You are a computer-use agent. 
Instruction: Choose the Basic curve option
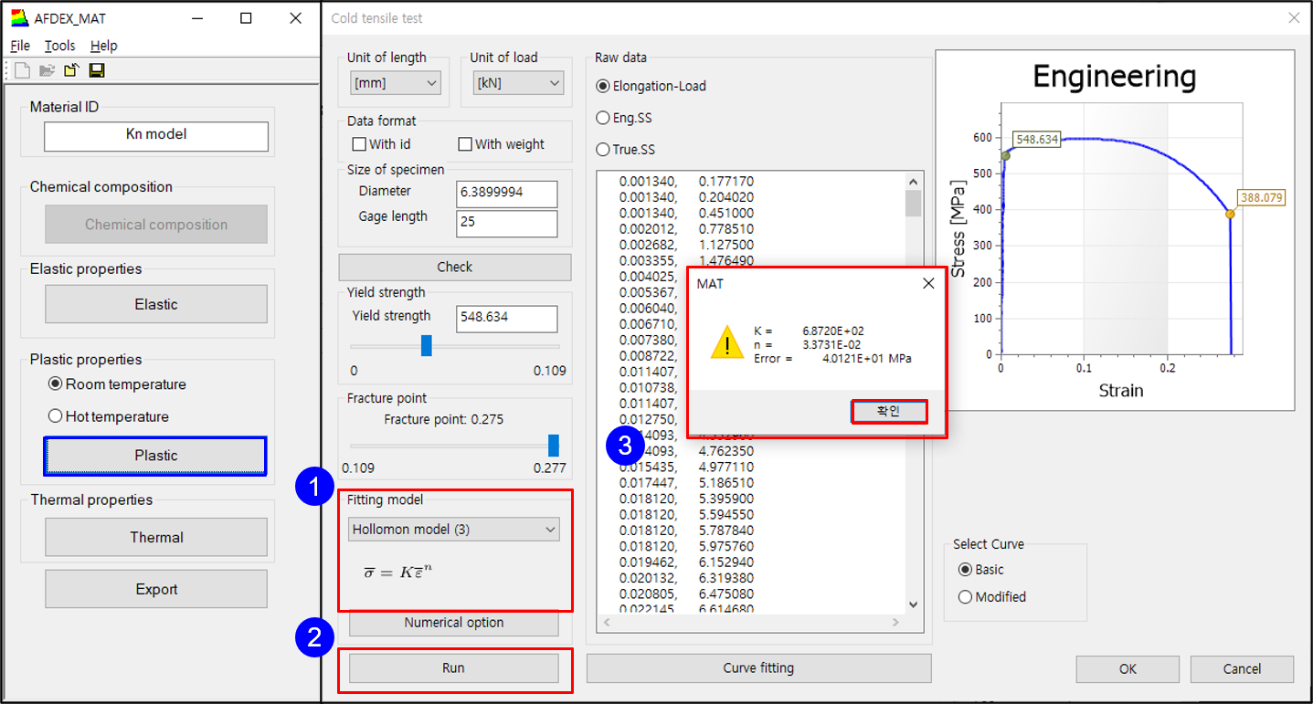tap(981, 570)
